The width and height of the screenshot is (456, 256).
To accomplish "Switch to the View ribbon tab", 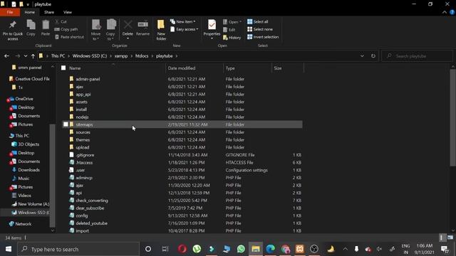I will [x=68, y=12].
